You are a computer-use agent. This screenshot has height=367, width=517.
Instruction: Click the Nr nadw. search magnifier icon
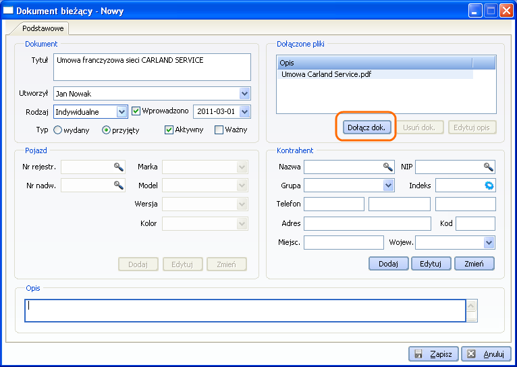[x=119, y=186]
